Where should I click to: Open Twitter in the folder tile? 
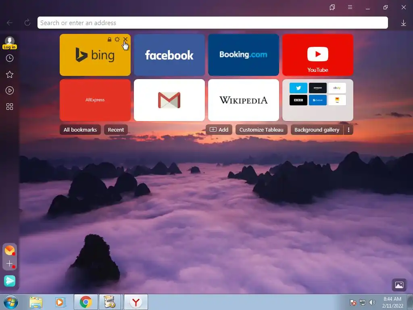[x=298, y=88]
